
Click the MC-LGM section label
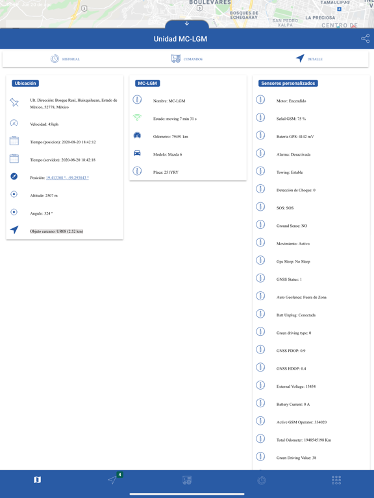pos(147,83)
